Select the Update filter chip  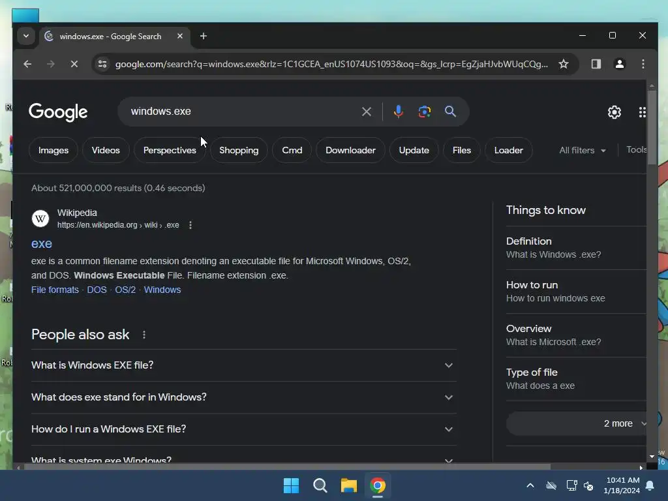pos(414,151)
